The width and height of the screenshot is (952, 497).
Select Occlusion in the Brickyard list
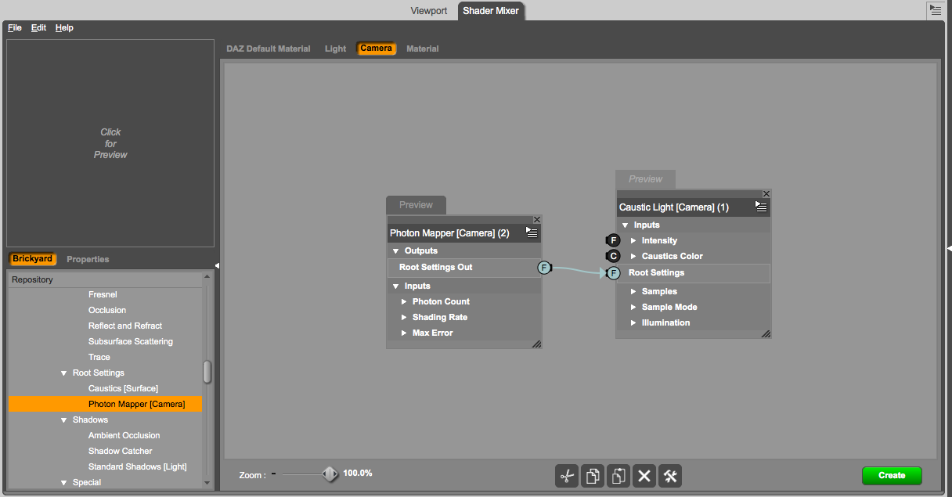107,311
